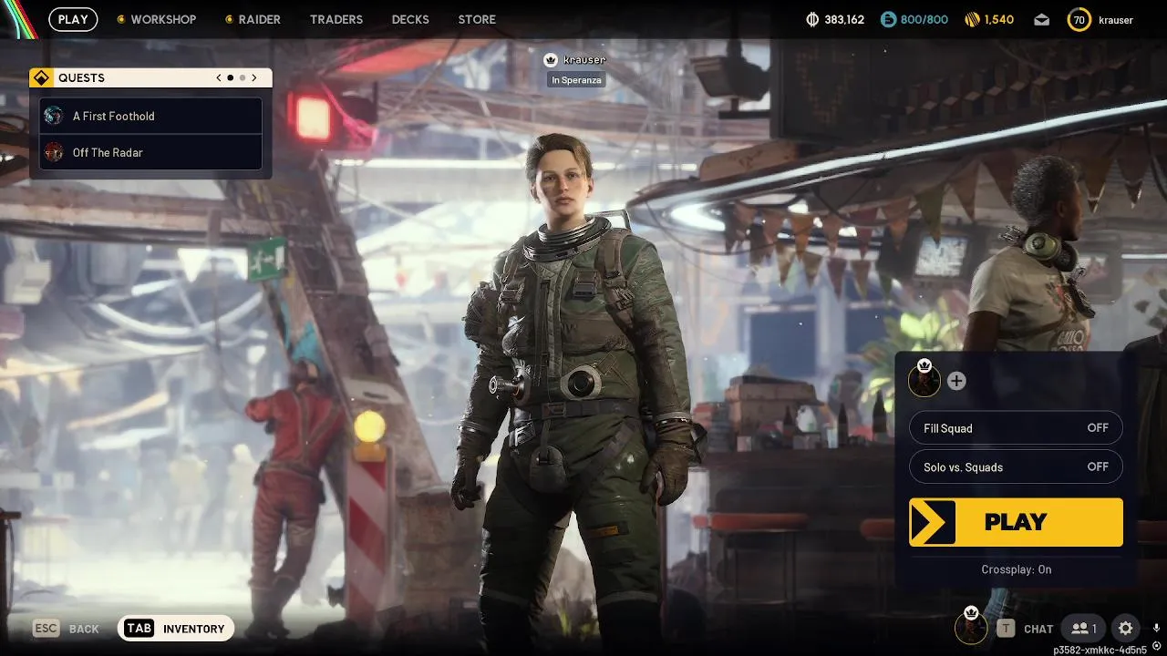Open the level 70 player badge
This screenshot has height=656, width=1167.
1079,19
